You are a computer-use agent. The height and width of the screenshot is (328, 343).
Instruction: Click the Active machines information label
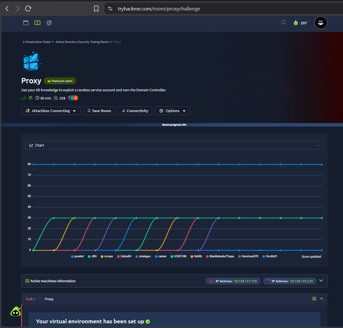point(53,281)
